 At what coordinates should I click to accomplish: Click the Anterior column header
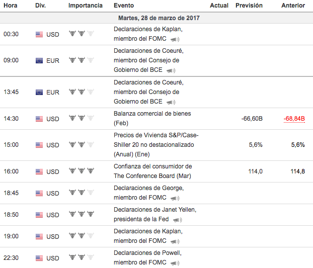point(293,6)
